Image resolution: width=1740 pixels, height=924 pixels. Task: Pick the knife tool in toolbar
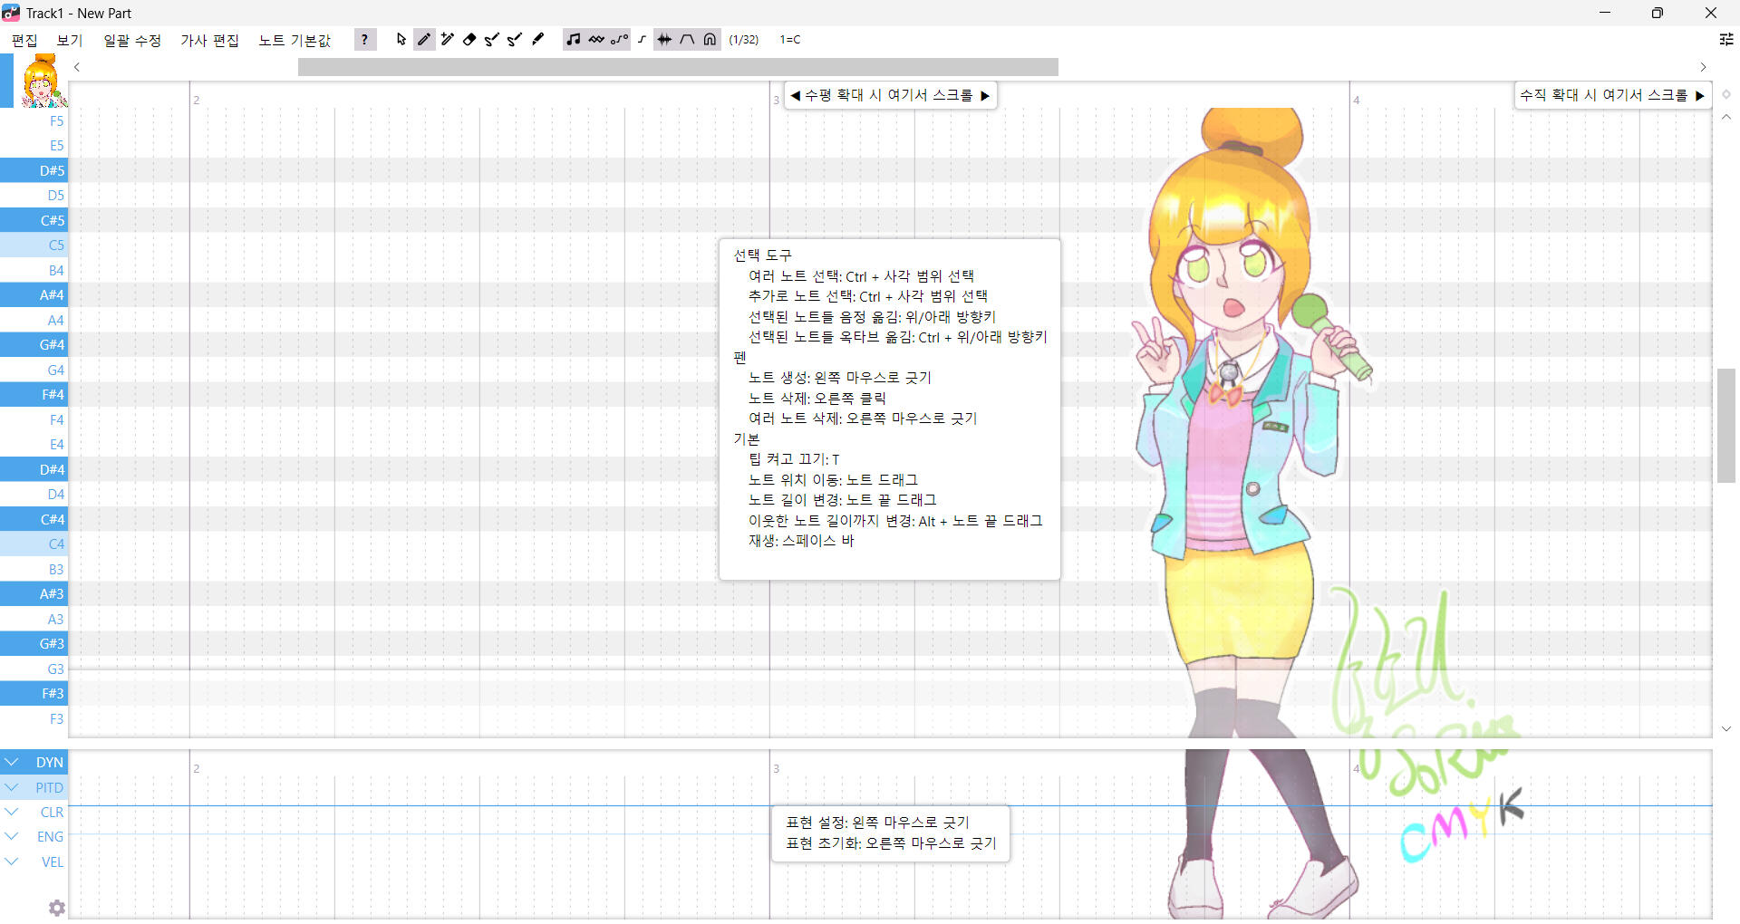(x=537, y=39)
